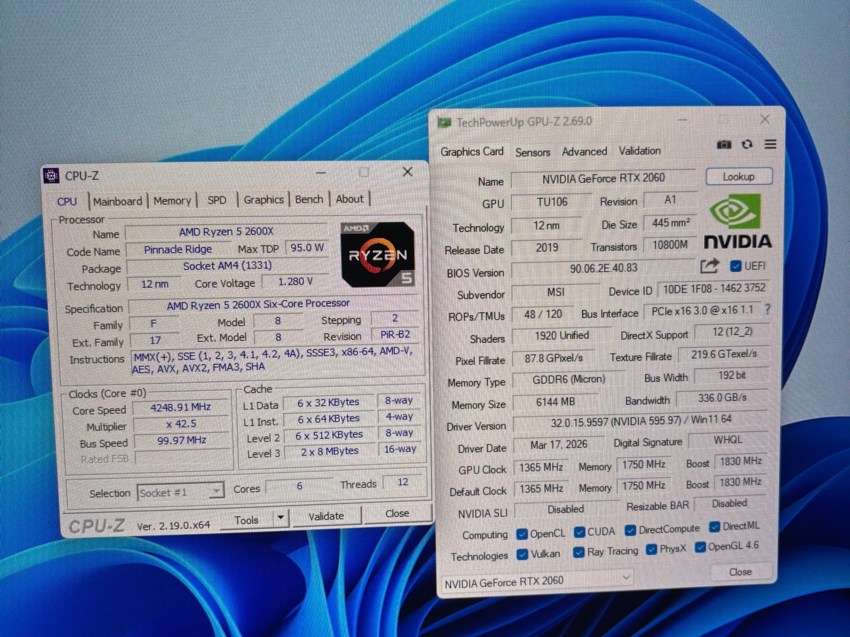850x637 pixels.
Task: Click the Core Voltage value 1.280 V
Action: click(x=295, y=282)
